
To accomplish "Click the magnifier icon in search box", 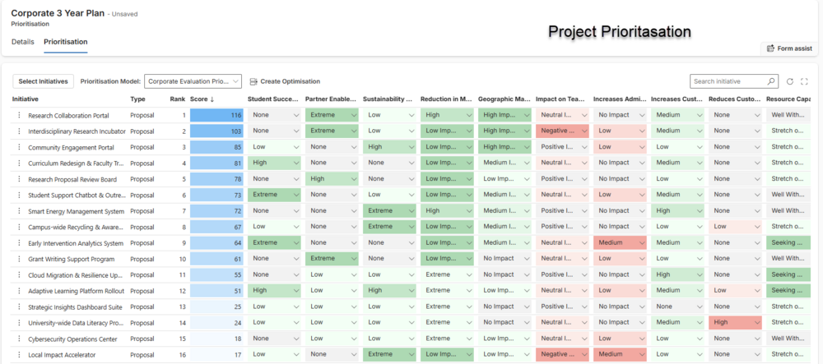I will [x=770, y=81].
